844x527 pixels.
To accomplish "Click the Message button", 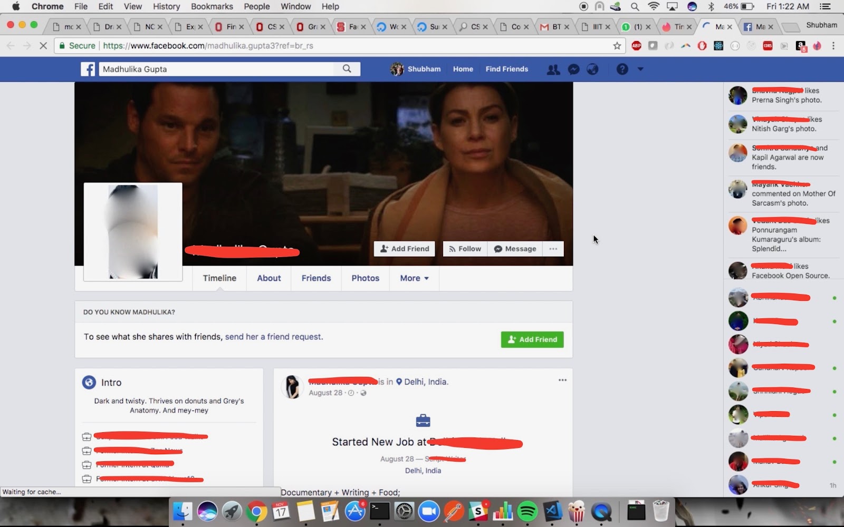I will pos(515,249).
